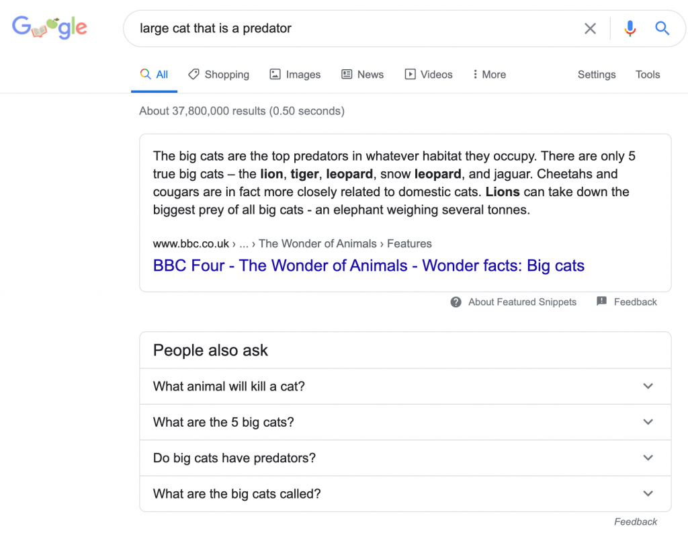Open the BBC Four Wonder facts: Big cats link

(369, 265)
